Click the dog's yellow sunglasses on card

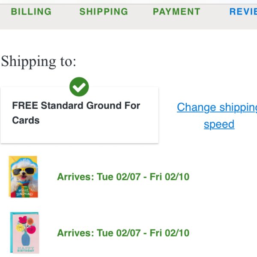pos(24,171)
